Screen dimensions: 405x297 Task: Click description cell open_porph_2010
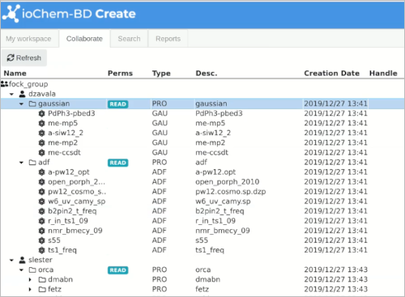228,182
